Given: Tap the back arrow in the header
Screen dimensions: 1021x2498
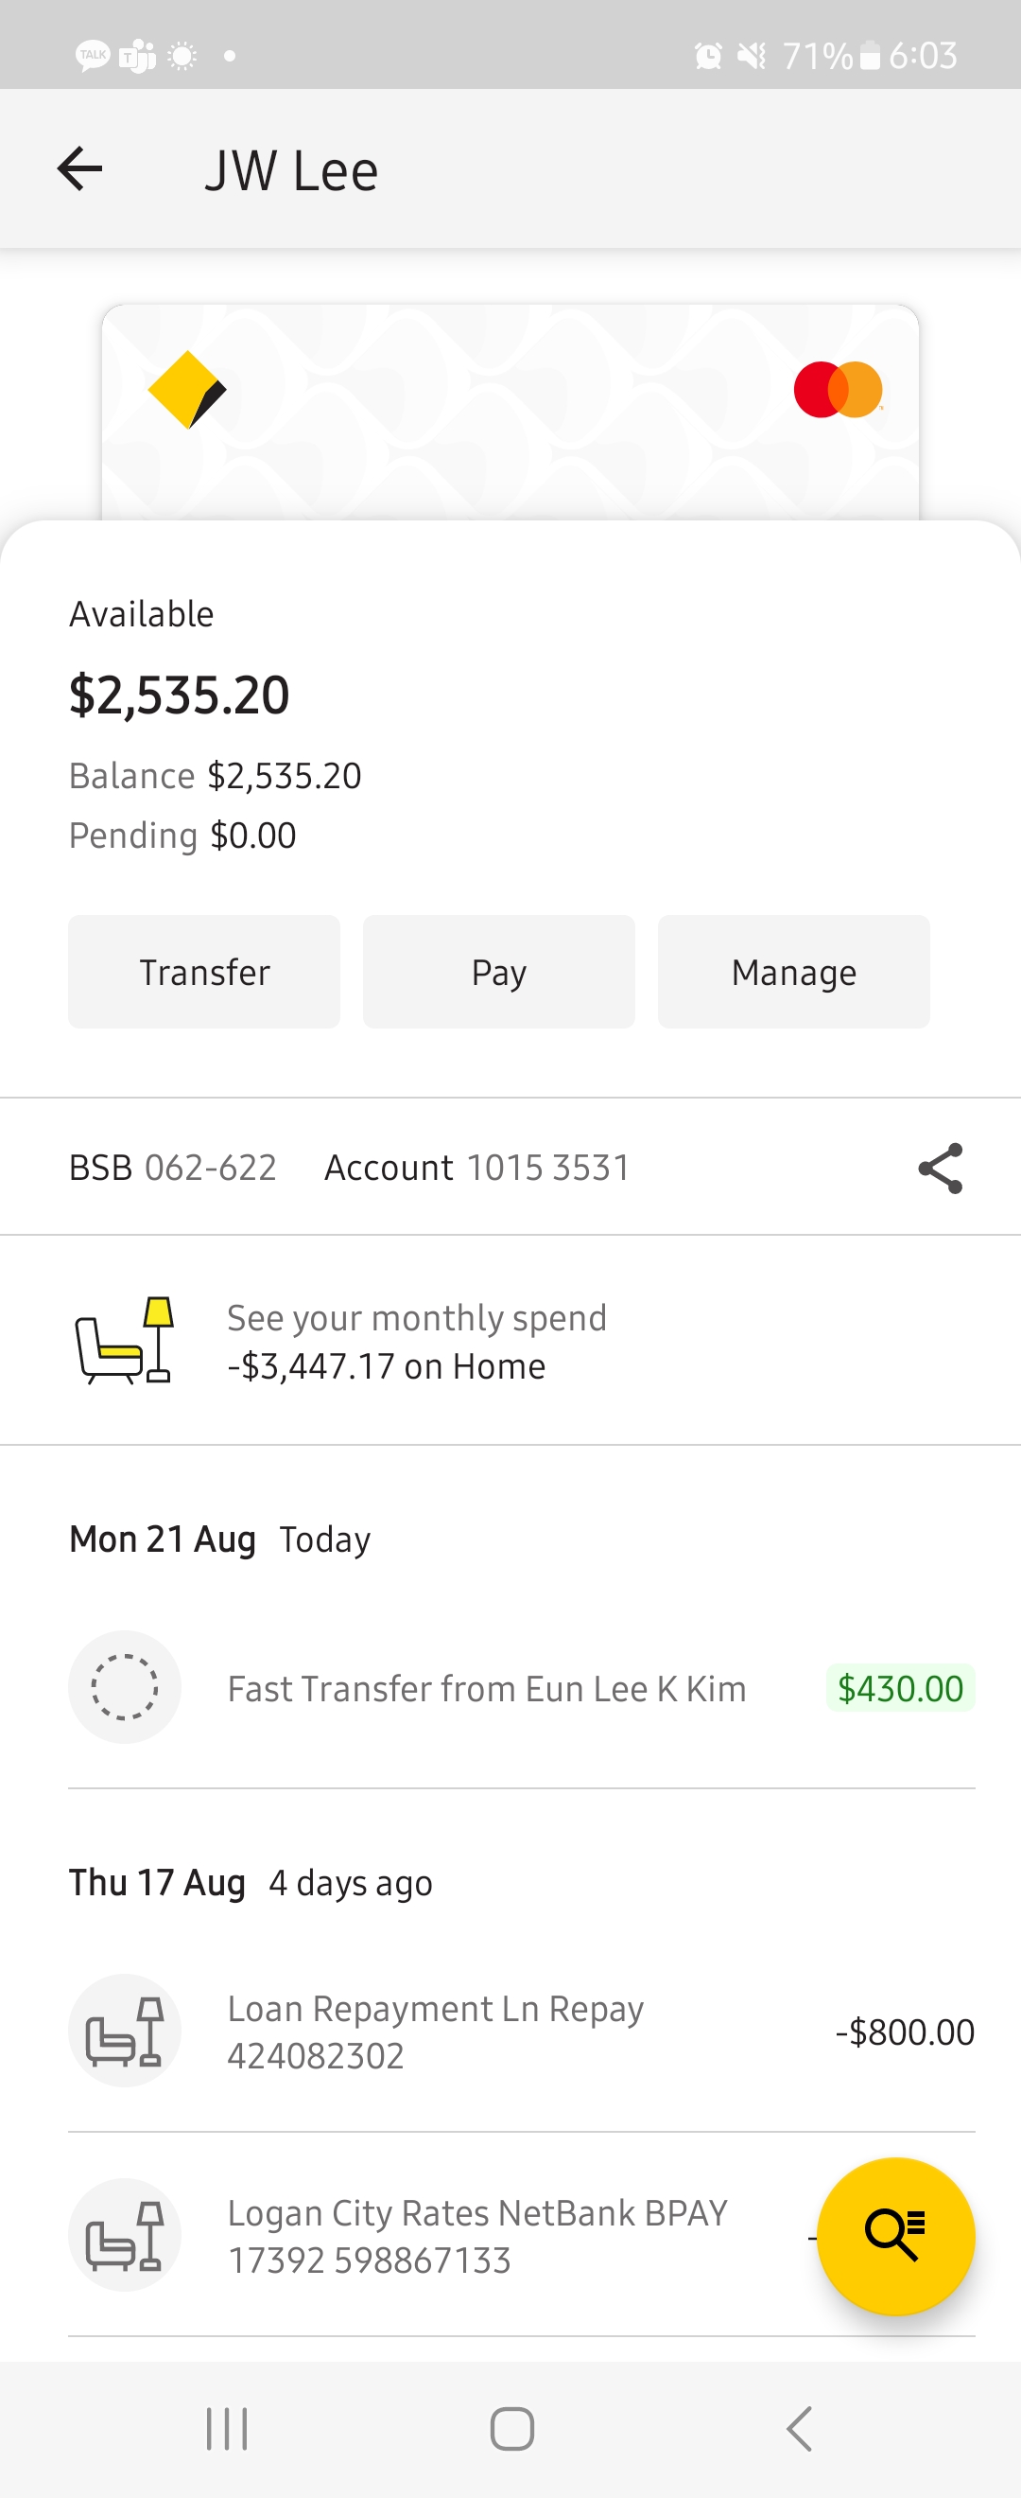Looking at the screenshot, I should tap(80, 169).
